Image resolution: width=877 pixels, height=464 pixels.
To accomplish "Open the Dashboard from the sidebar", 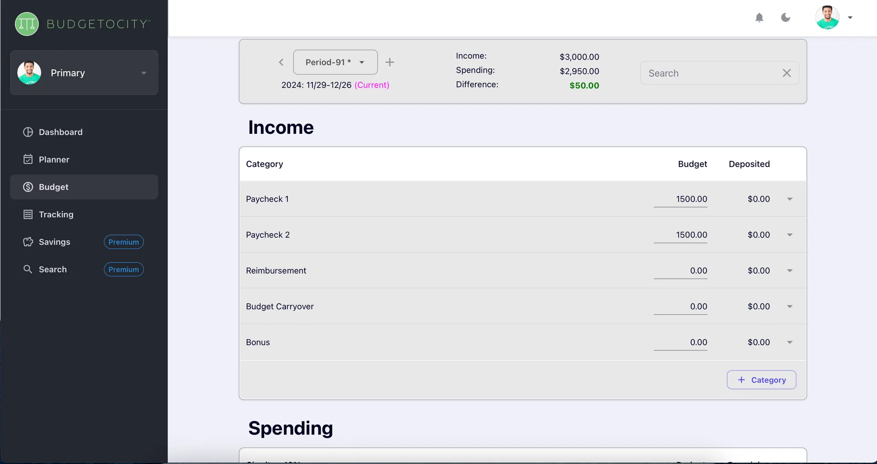I will (28, 132).
